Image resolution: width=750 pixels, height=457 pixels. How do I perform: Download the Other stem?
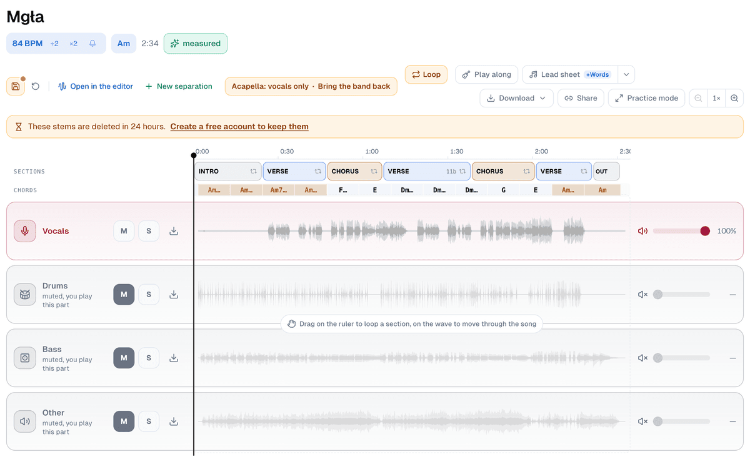coord(174,421)
